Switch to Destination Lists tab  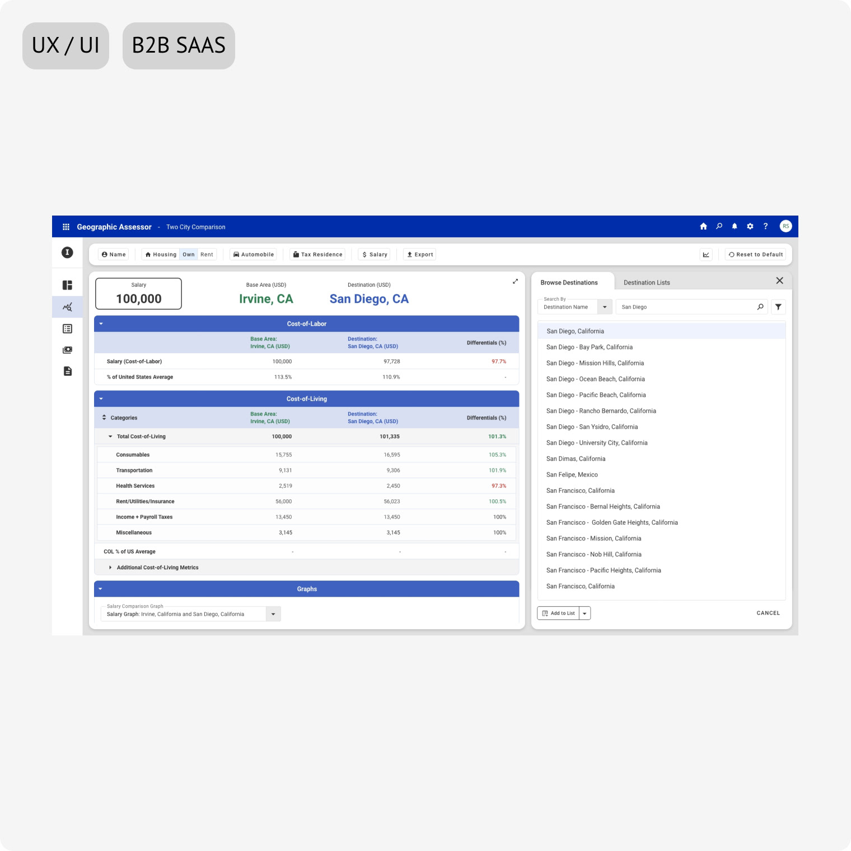coord(647,283)
